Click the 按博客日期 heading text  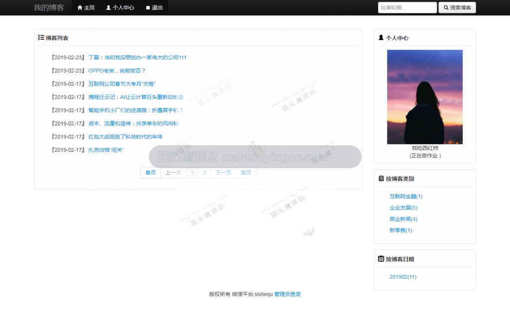[x=400, y=259]
